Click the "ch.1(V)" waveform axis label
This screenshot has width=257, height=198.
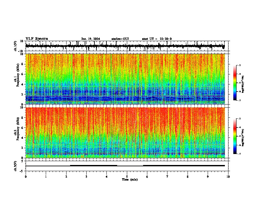click(16, 46)
